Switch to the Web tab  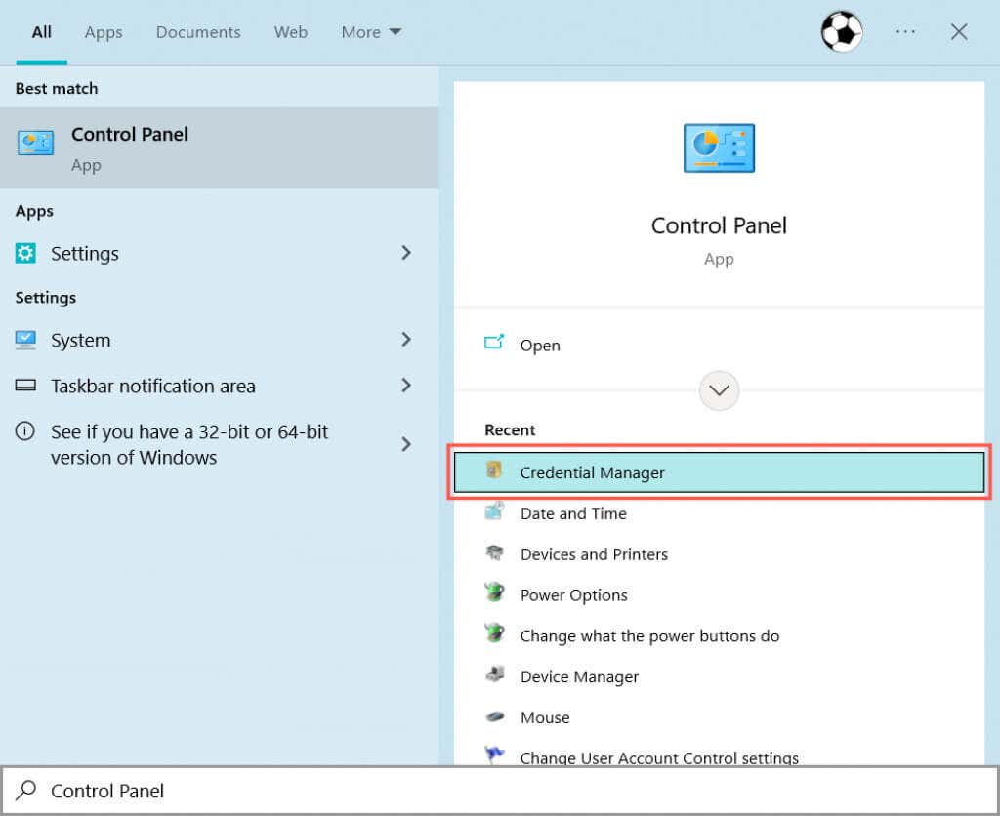click(291, 32)
